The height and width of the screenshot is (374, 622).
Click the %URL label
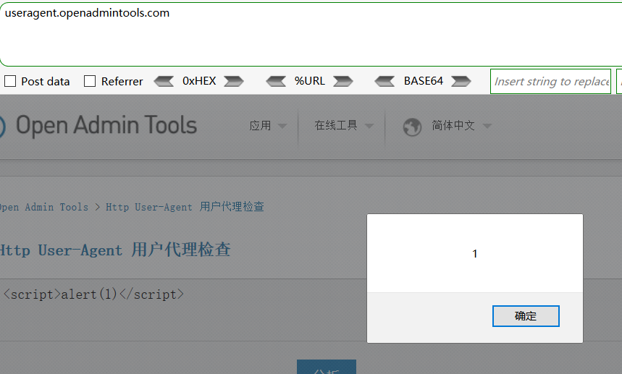309,81
